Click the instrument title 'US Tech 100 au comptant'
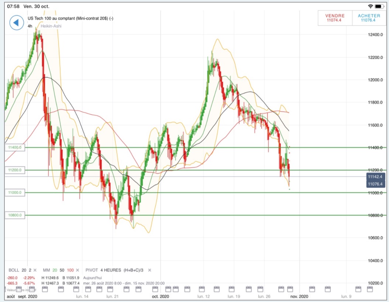This screenshot has width=389, height=302. [51, 18]
